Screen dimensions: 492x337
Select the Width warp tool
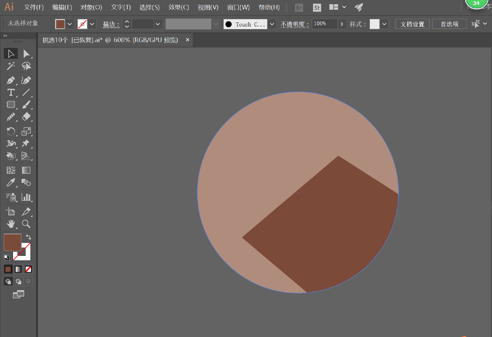click(x=11, y=144)
